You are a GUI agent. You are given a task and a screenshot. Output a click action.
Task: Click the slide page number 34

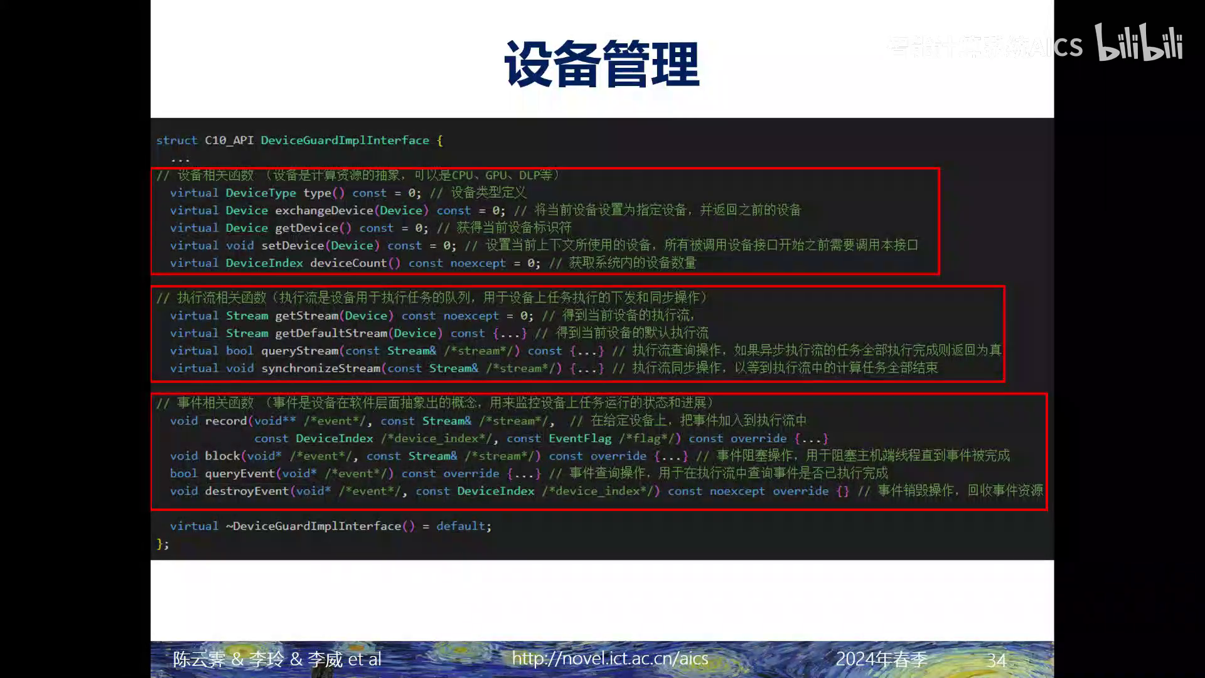click(997, 660)
